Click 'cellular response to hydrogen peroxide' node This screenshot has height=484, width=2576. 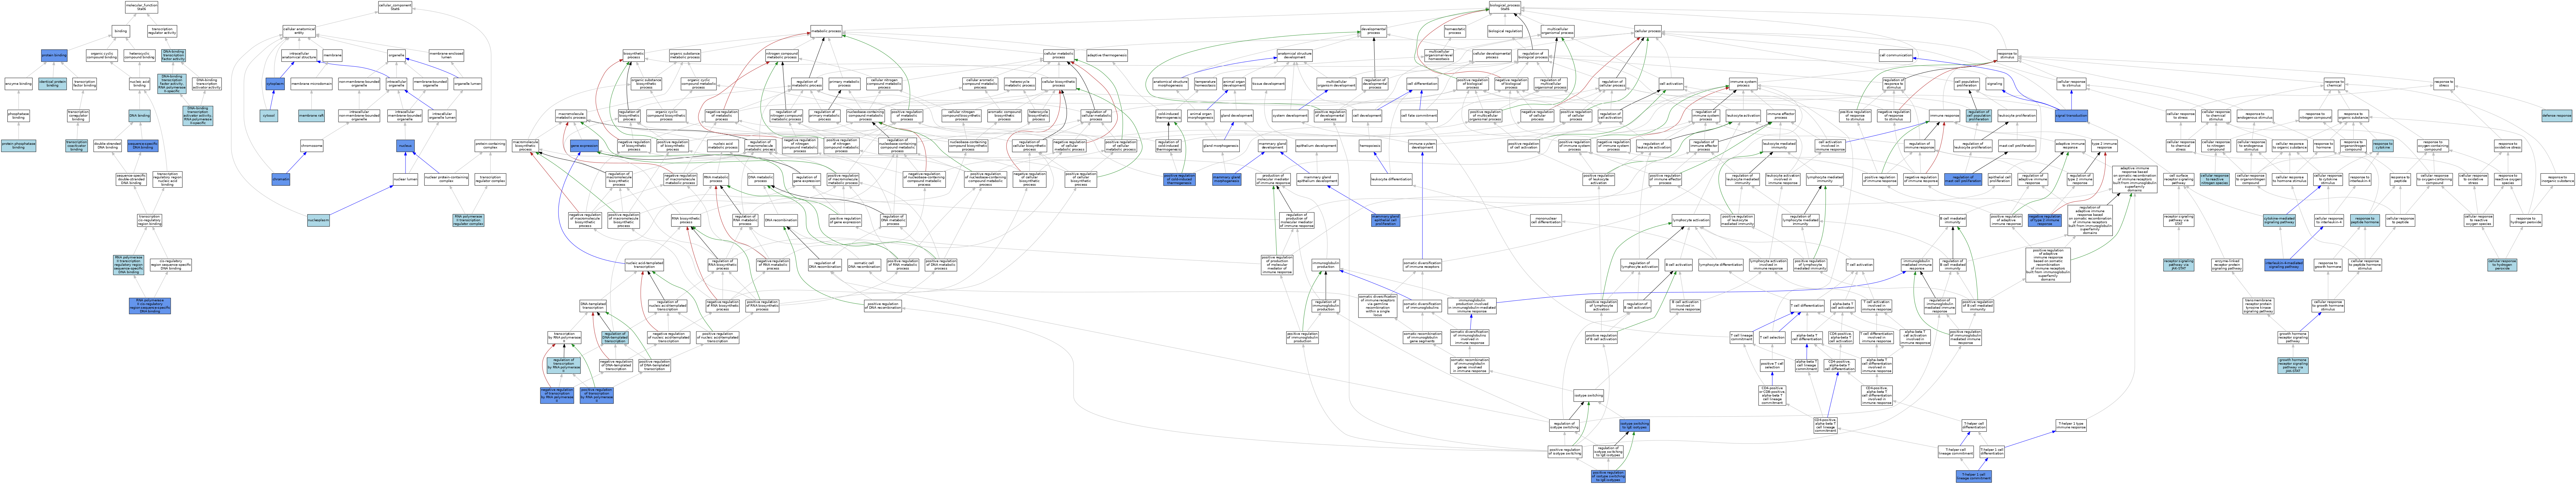(x=2502, y=265)
